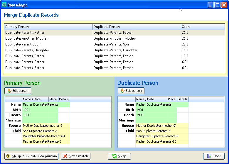Click primary person's empty Marriage date cell
229x164 pixels.
(x=35, y=120)
